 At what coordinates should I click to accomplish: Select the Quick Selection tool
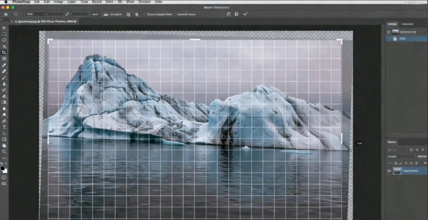click(x=4, y=46)
